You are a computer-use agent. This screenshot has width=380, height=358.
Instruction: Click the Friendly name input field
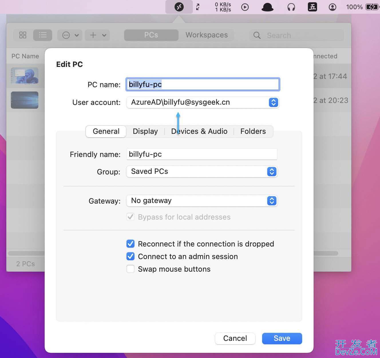[x=202, y=154]
